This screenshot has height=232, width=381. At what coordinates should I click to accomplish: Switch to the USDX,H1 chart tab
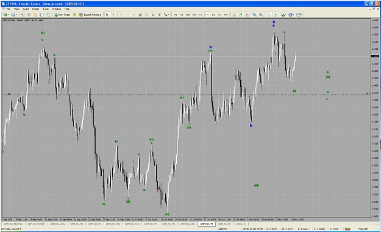click(241, 224)
